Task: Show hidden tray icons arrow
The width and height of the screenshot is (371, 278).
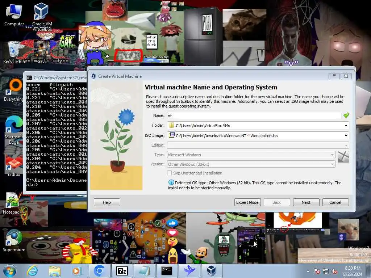Action: [308, 271]
